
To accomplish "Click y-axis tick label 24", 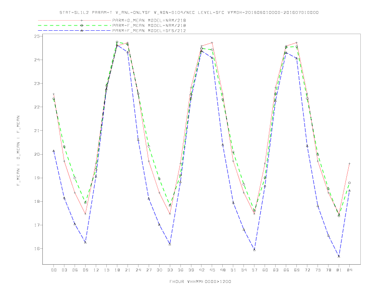I will 37,60.
